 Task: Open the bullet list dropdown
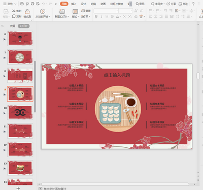coord(153,11)
